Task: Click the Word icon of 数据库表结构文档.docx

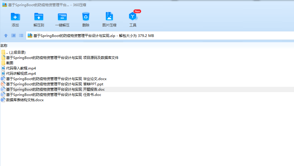Action: pyautogui.click(x=3, y=100)
